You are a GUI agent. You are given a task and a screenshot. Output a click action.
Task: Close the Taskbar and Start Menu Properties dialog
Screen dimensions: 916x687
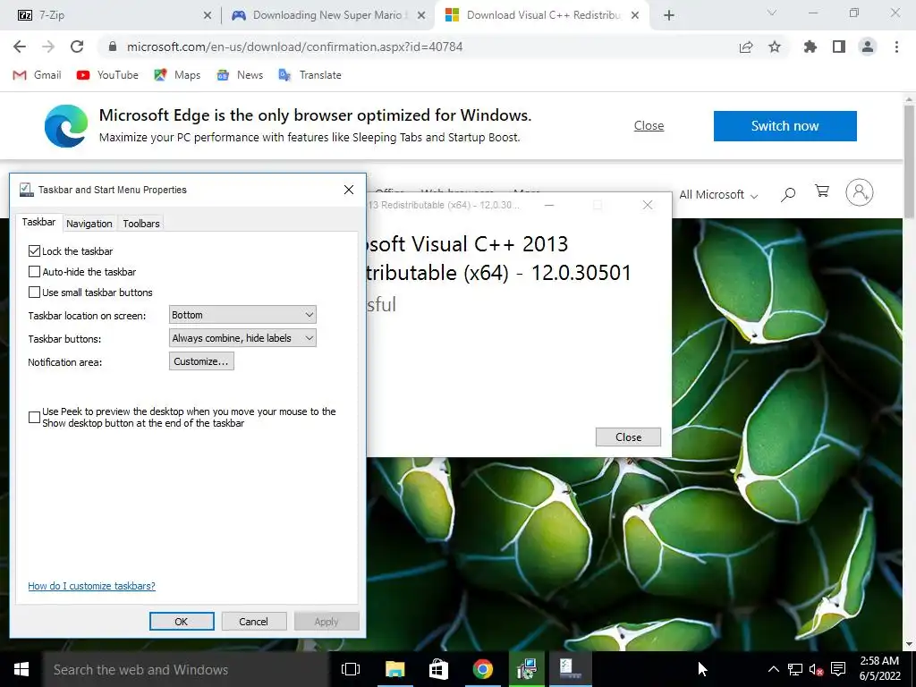(349, 190)
